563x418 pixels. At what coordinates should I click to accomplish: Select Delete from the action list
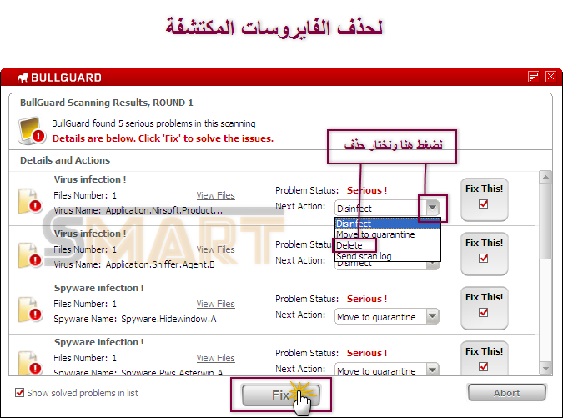[349, 245]
